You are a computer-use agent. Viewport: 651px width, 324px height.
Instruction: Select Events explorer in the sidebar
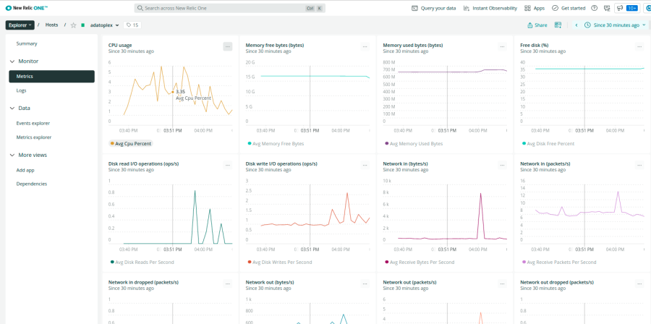coord(33,123)
